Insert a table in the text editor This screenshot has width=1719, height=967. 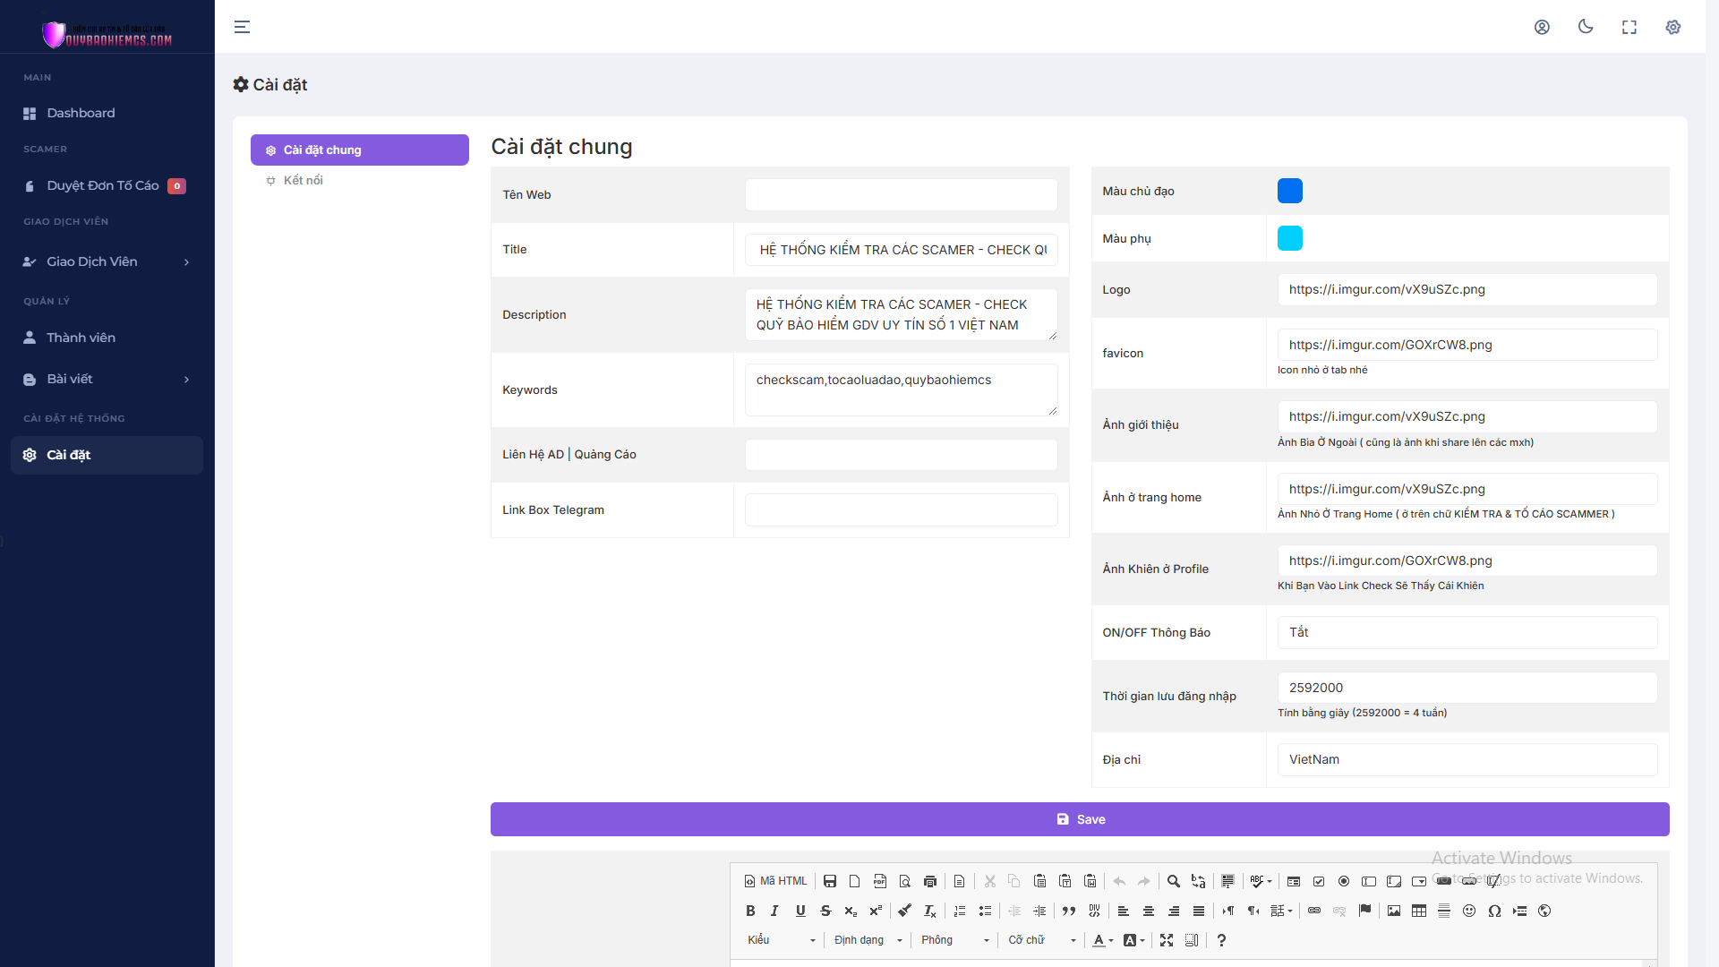1419,911
